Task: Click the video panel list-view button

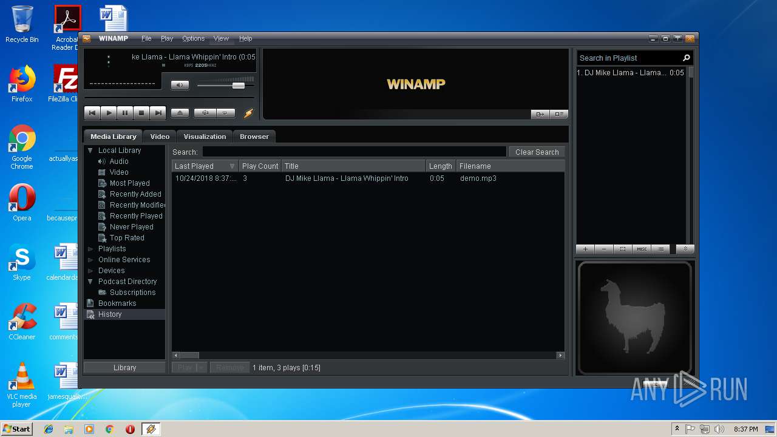Action: tap(558, 114)
